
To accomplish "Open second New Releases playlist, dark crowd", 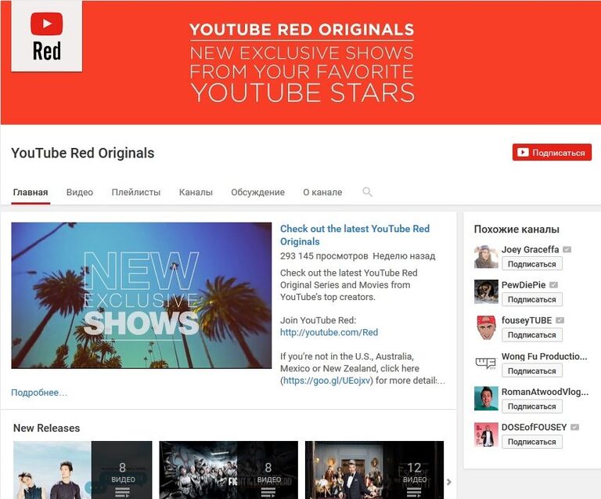I will (229, 470).
